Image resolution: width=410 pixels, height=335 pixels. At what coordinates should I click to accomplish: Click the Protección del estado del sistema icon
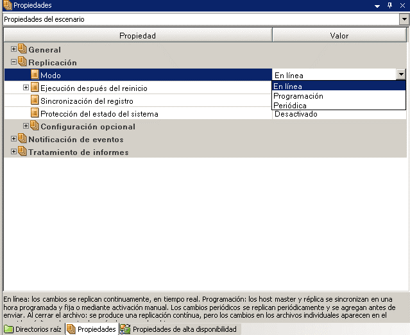tap(35, 113)
